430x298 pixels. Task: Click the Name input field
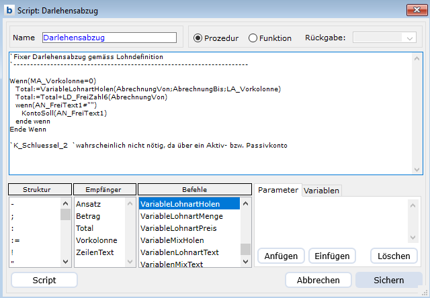(x=109, y=38)
